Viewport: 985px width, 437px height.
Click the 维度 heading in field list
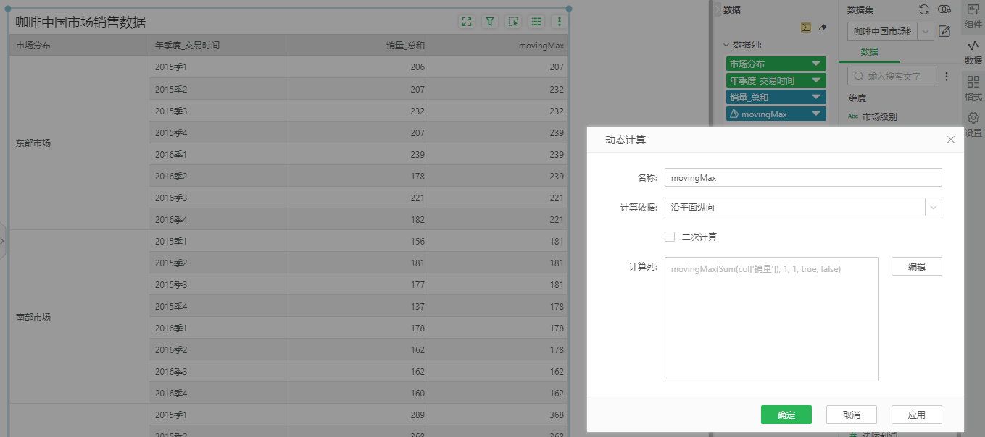point(857,98)
